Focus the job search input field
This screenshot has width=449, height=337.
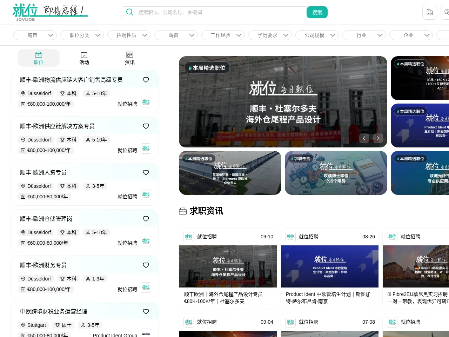pos(221,12)
